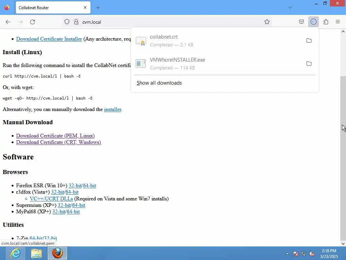Download Firefox ESR 32-bit
346x260 pixels.
[x=75, y=186]
